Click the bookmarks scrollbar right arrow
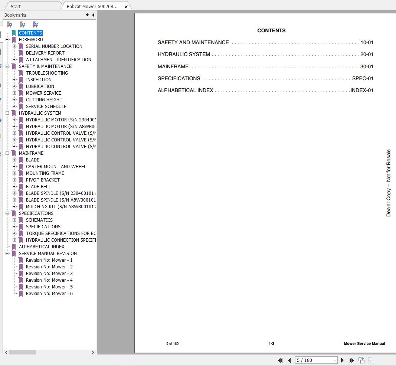The image size is (396, 366). coord(93,352)
